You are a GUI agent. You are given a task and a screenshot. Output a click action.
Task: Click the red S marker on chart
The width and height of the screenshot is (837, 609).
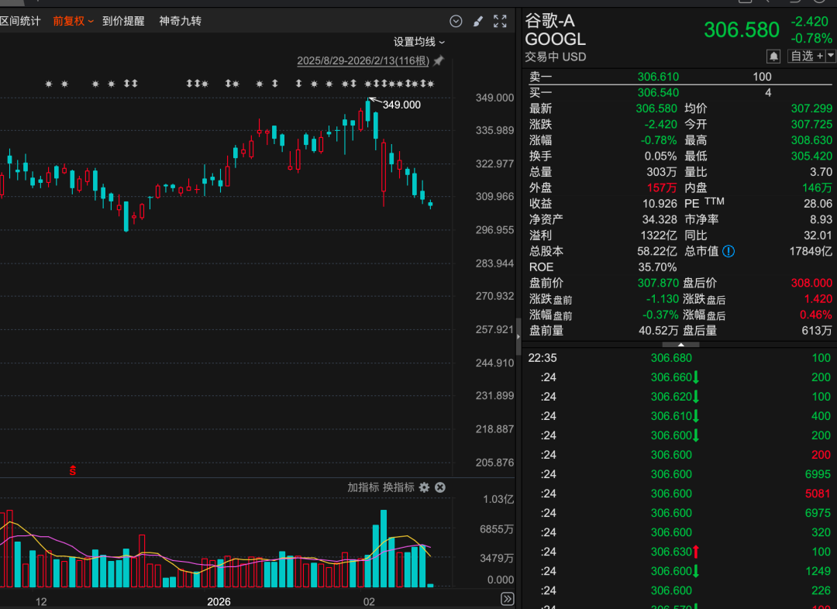coord(73,470)
